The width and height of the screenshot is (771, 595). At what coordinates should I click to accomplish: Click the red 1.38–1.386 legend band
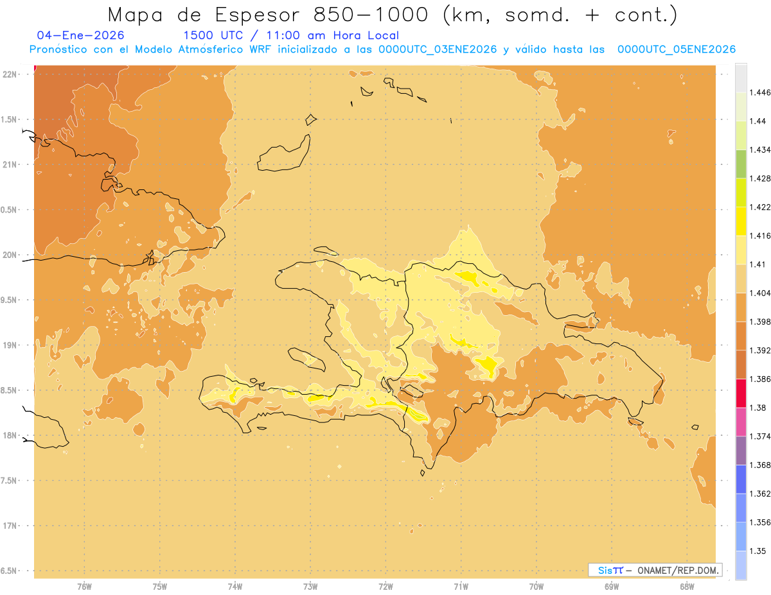[741, 393]
